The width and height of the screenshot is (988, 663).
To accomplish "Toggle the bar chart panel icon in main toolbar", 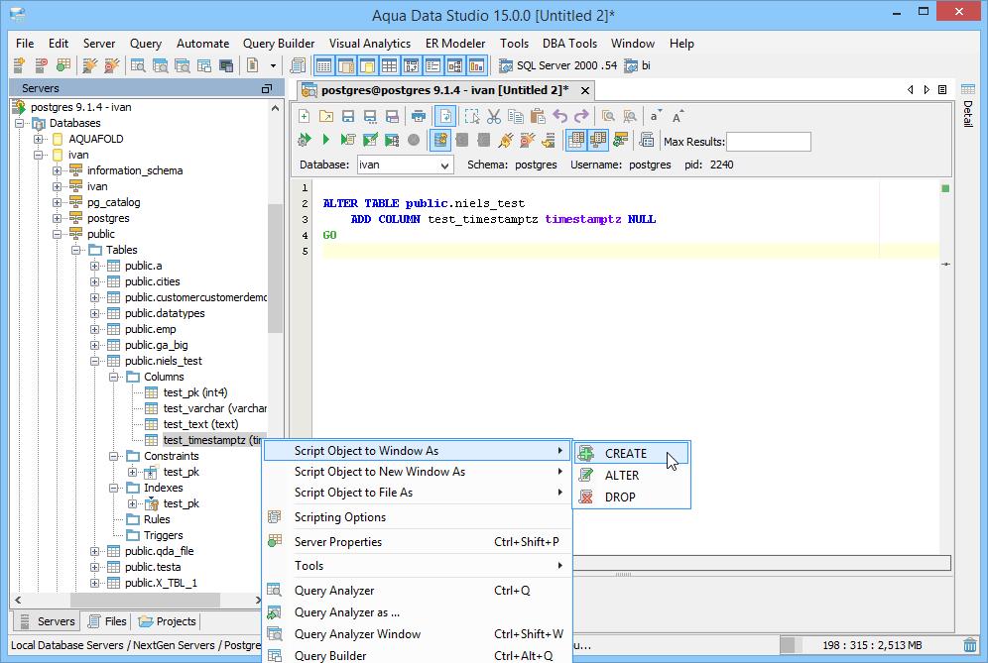I will pyautogui.click(x=477, y=64).
